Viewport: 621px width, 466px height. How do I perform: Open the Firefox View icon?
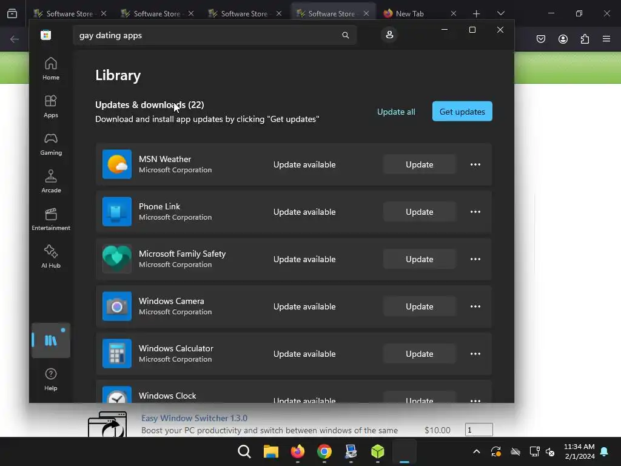tap(12, 13)
